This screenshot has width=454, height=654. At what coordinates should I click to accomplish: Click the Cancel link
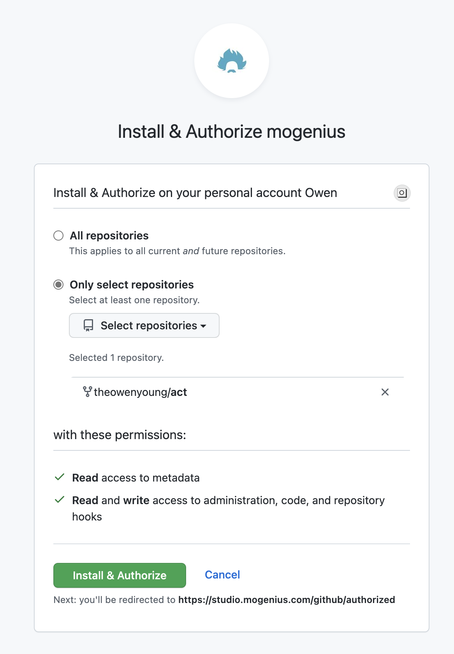click(x=222, y=575)
